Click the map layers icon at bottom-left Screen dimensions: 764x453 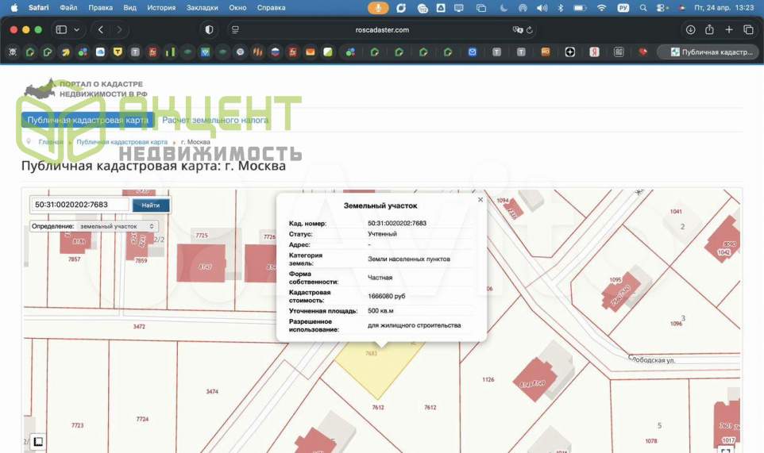(x=37, y=442)
